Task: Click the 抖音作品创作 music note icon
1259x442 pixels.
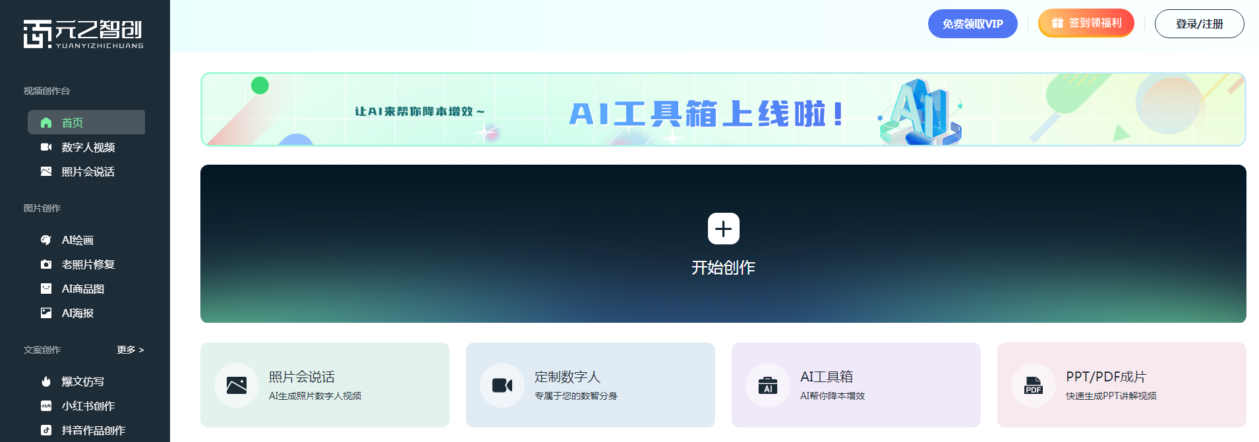Action: pos(46,430)
